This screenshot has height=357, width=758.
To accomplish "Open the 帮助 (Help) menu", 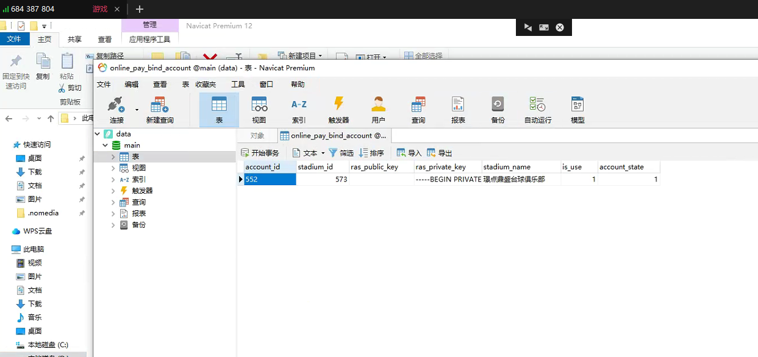I will coord(298,85).
